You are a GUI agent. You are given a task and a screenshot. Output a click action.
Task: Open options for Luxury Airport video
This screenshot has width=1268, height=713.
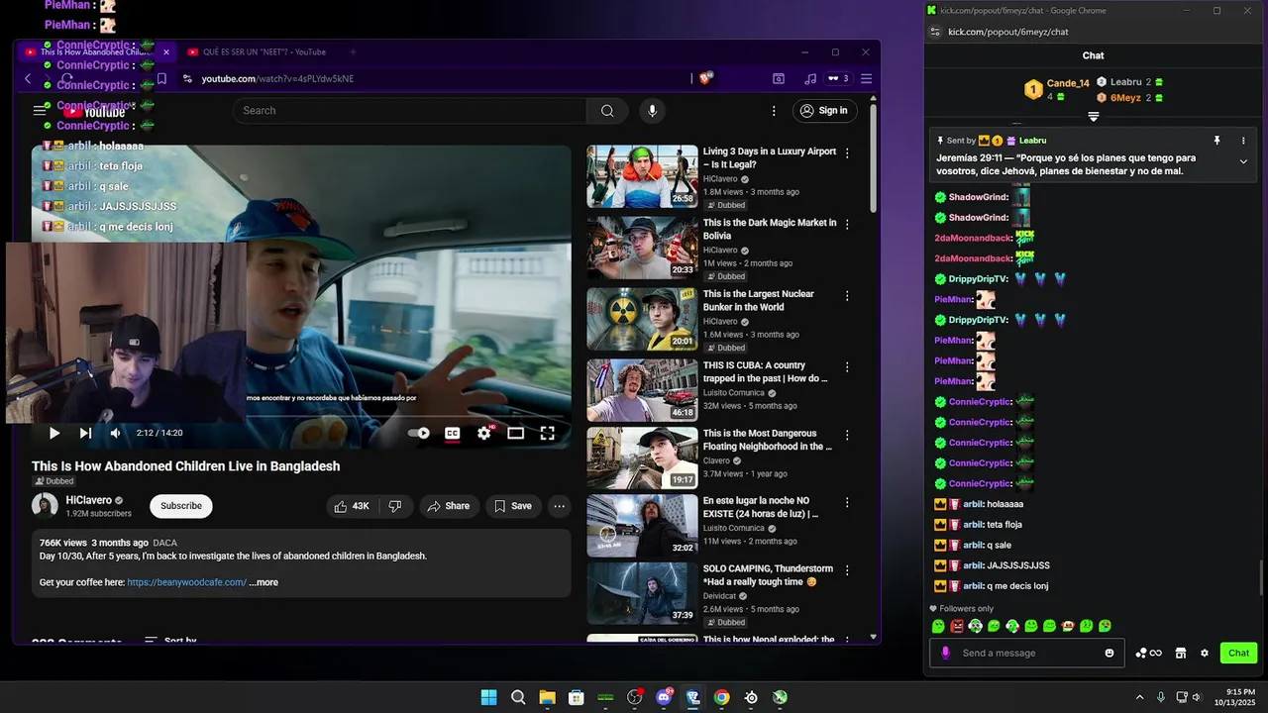click(847, 153)
